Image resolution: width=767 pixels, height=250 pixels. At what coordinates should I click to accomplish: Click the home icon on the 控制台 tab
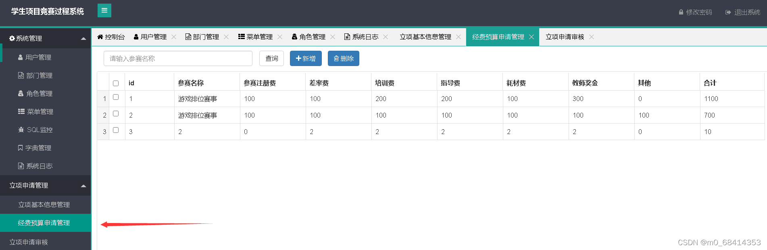tap(100, 37)
